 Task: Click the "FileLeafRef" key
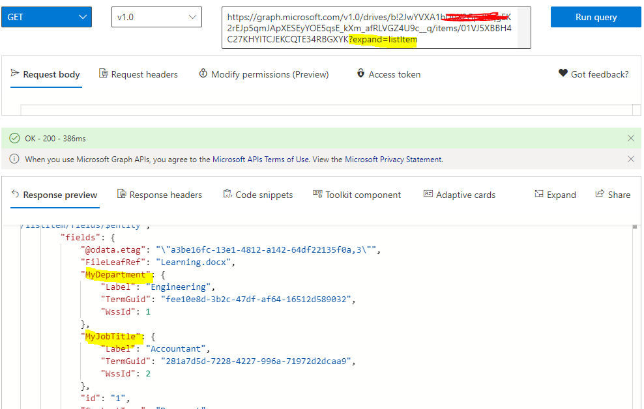tap(113, 262)
